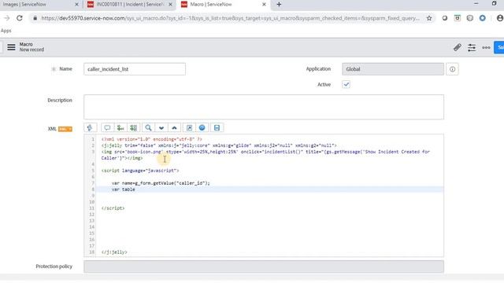
Task: Click the replace all icon in XML toolbar
Action: click(133, 127)
